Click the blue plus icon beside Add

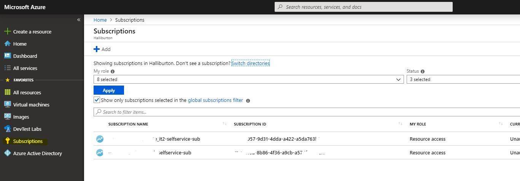click(97, 49)
